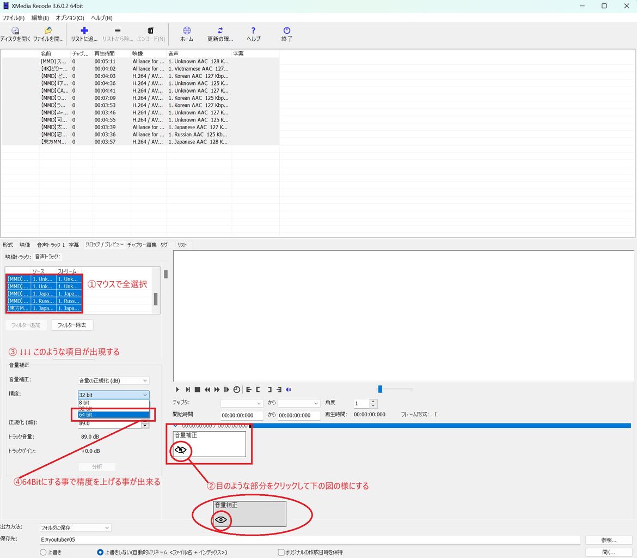Open the 音量補正 mode dropdown
637x558 pixels.
(x=113, y=381)
